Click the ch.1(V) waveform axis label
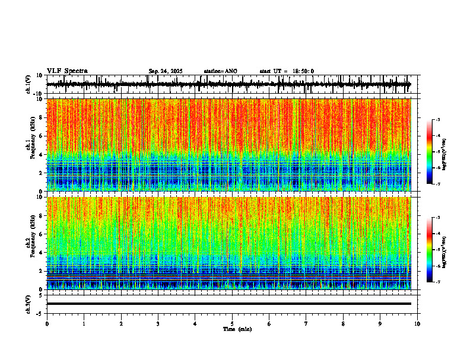This screenshot has height=363, width=470. coord(28,84)
